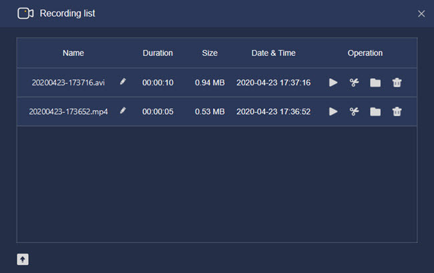Delete the 20200423-173716.avi recording
This screenshot has width=434, height=273.
pyautogui.click(x=397, y=82)
